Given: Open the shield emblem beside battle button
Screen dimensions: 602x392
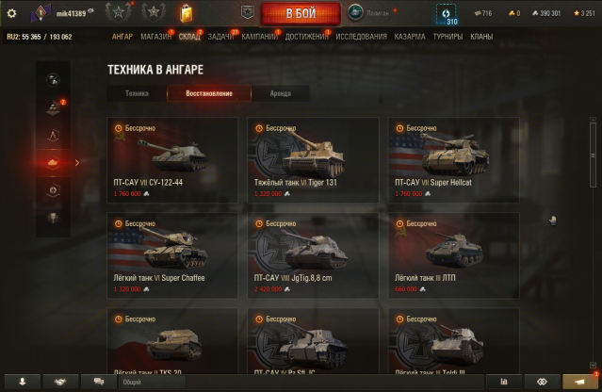Looking at the screenshot, I should click(248, 12).
